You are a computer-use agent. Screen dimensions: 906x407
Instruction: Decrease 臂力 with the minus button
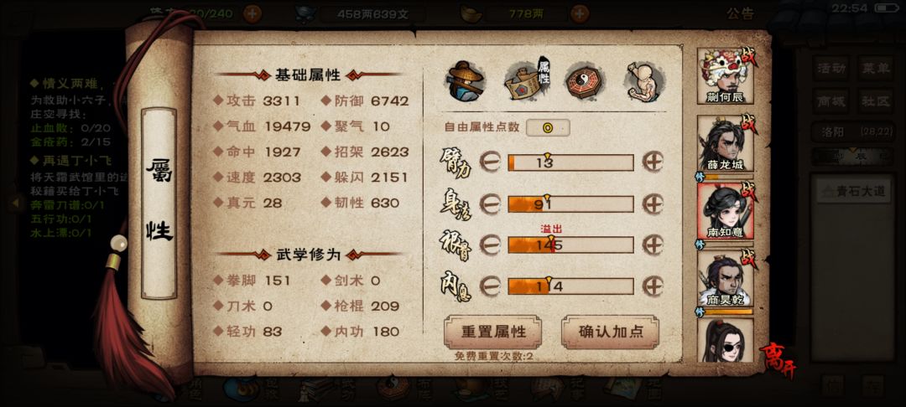click(x=490, y=162)
